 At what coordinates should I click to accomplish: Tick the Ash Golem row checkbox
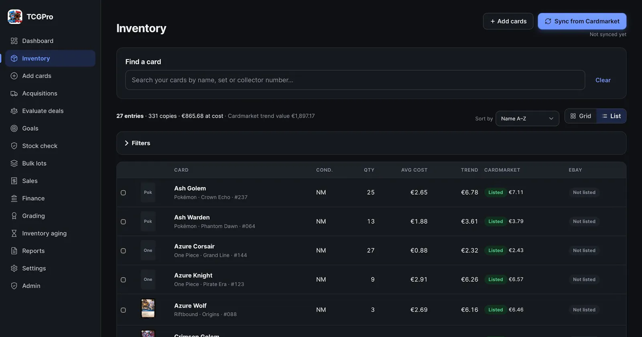(x=123, y=193)
